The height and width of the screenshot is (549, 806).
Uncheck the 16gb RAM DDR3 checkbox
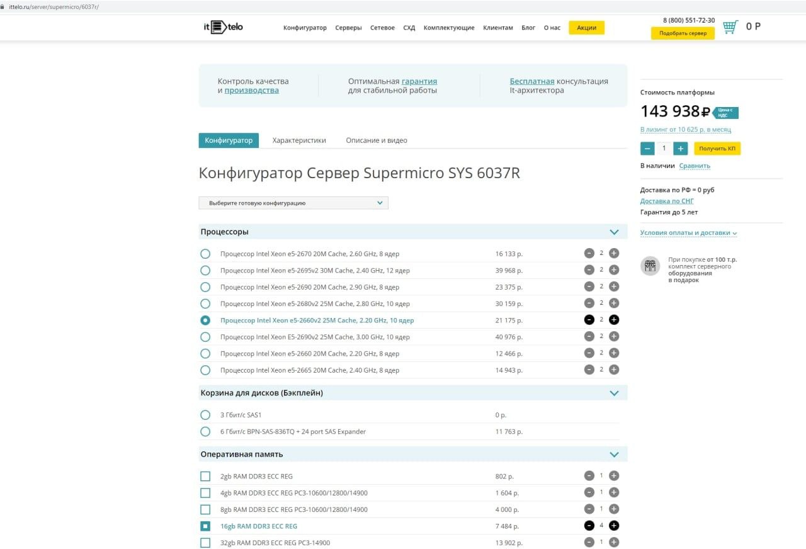[x=205, y=526]
